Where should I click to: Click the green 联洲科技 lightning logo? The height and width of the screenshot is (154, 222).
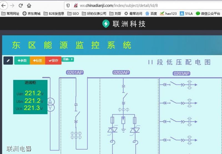(106, 24)
